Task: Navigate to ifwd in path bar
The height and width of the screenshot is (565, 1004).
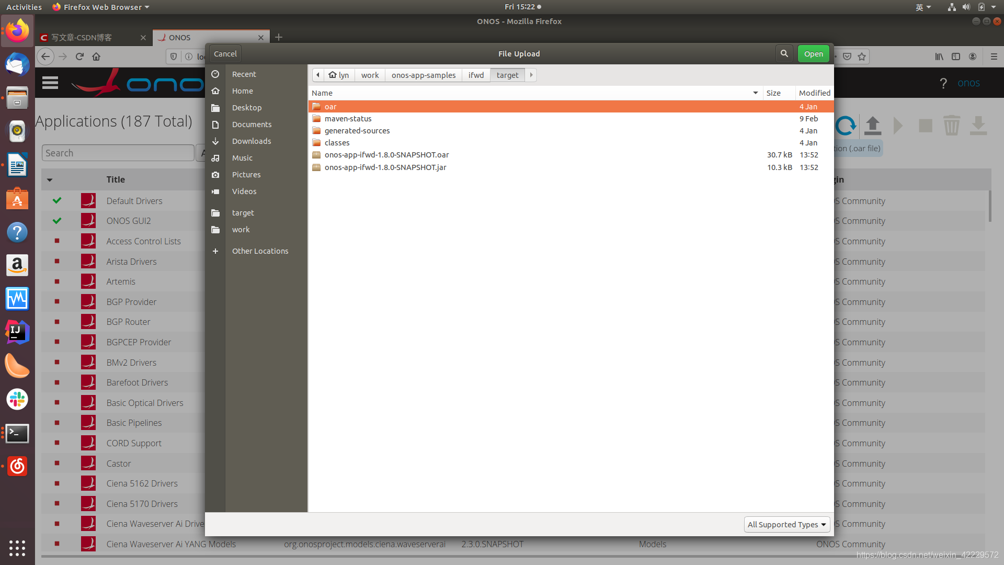Action: [x=476, y=75]
